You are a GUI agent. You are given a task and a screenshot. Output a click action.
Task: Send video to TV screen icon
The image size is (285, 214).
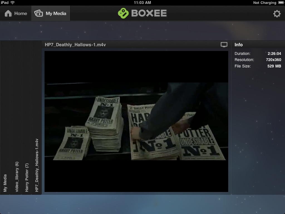224,45
